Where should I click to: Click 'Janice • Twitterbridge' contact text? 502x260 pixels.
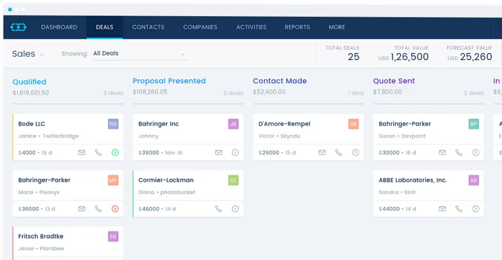pos(48,136)
